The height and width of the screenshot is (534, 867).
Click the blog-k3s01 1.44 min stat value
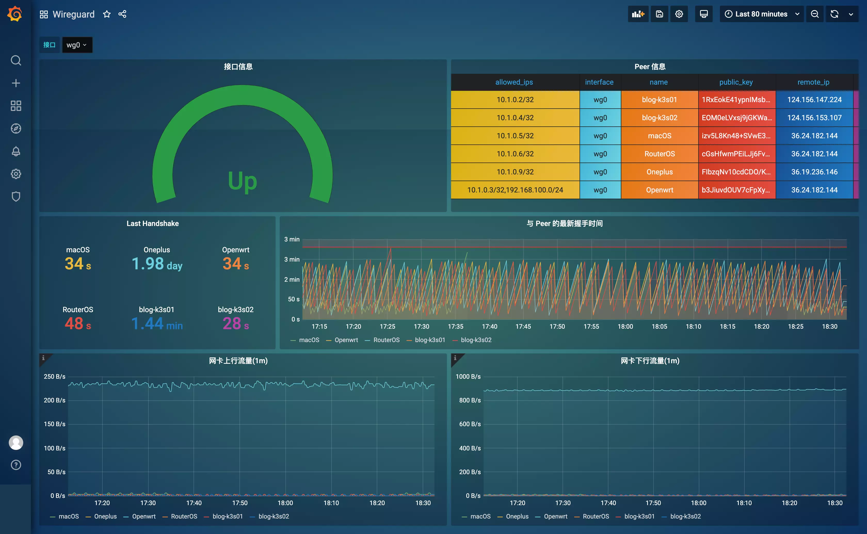(x=157, y=323)
